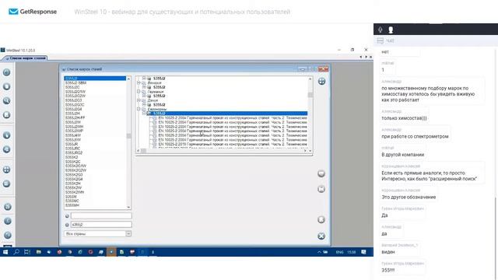Select the Евронормы tree label

157,109
